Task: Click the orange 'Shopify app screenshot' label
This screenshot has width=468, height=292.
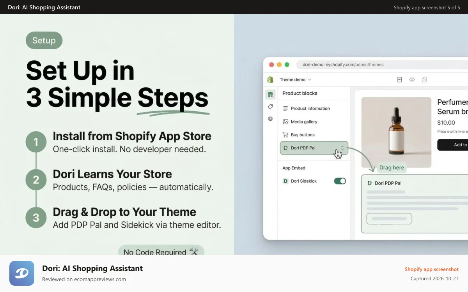Action: [x=432, y=269]
